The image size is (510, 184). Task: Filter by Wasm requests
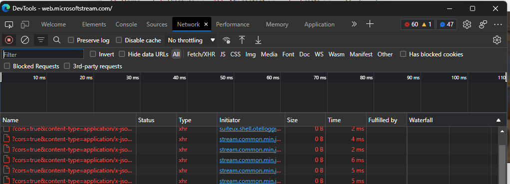tap(336, 54)
